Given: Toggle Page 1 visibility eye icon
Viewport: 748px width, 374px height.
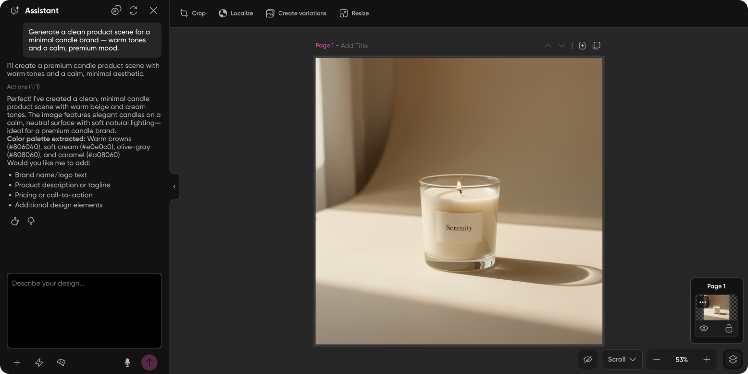Looking at the screenshot, I should 704,328.
